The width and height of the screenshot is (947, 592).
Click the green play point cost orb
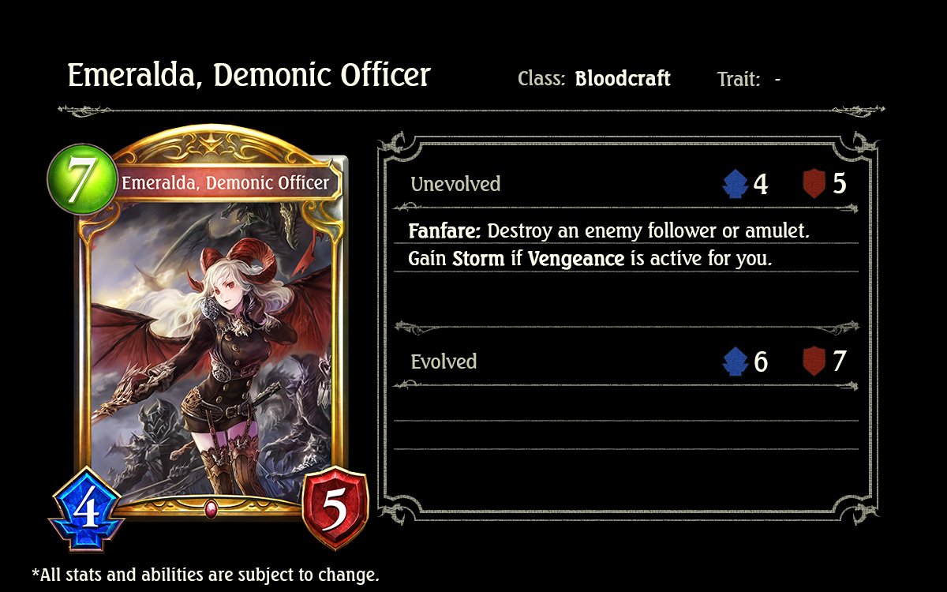point(82,178)
